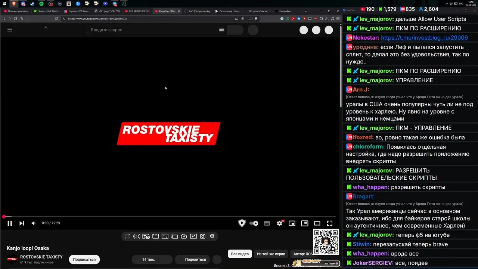The width and height of the screenshot is (478, 269).
Task: Switch to the 'FAQ | Tampermonkey' tab
Action: pyautogui.click(x=198, y=11)
